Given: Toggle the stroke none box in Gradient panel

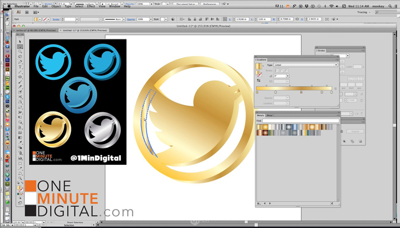Looking at the screenshot, I should 260,74.
